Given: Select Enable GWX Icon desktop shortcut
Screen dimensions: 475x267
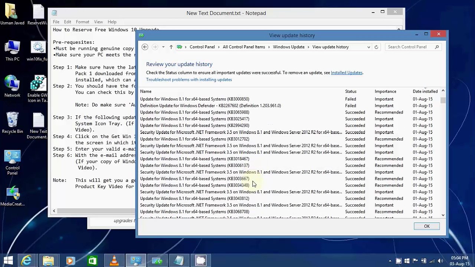Looking at the screenshot, I should point(38,89).
